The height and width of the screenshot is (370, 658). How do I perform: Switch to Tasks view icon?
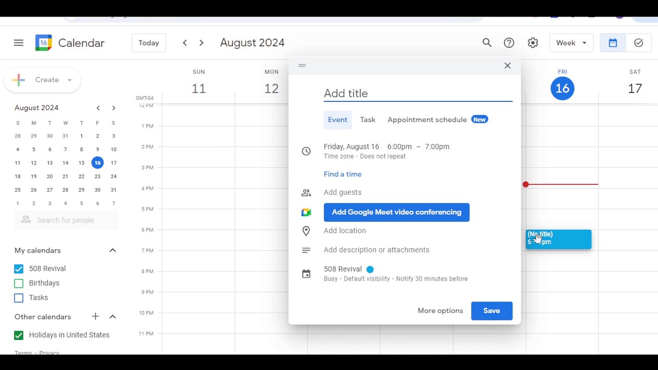[638, 43]
